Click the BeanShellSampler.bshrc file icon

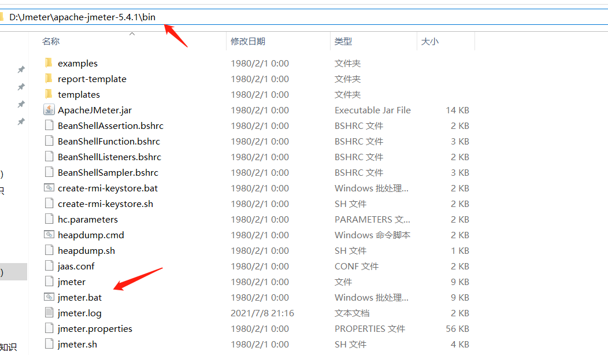49,172
